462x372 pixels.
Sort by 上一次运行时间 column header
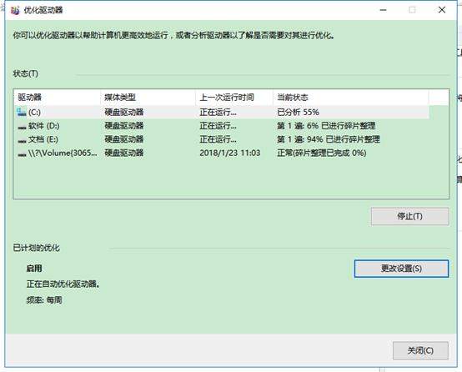pos(234,98)
